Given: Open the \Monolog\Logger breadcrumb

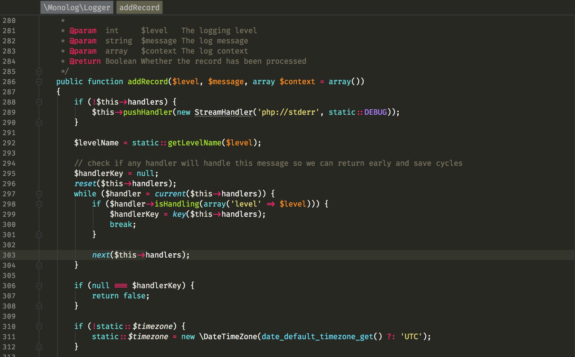Looking at the screenshot, I should (77, 7).
